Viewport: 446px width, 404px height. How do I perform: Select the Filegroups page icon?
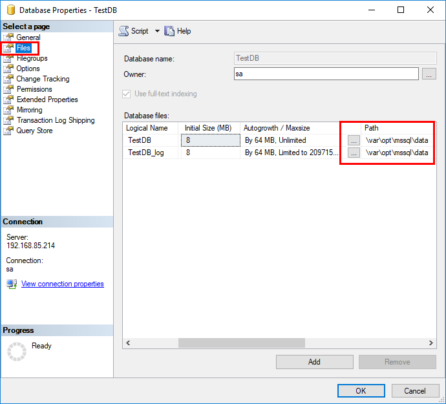8,58
